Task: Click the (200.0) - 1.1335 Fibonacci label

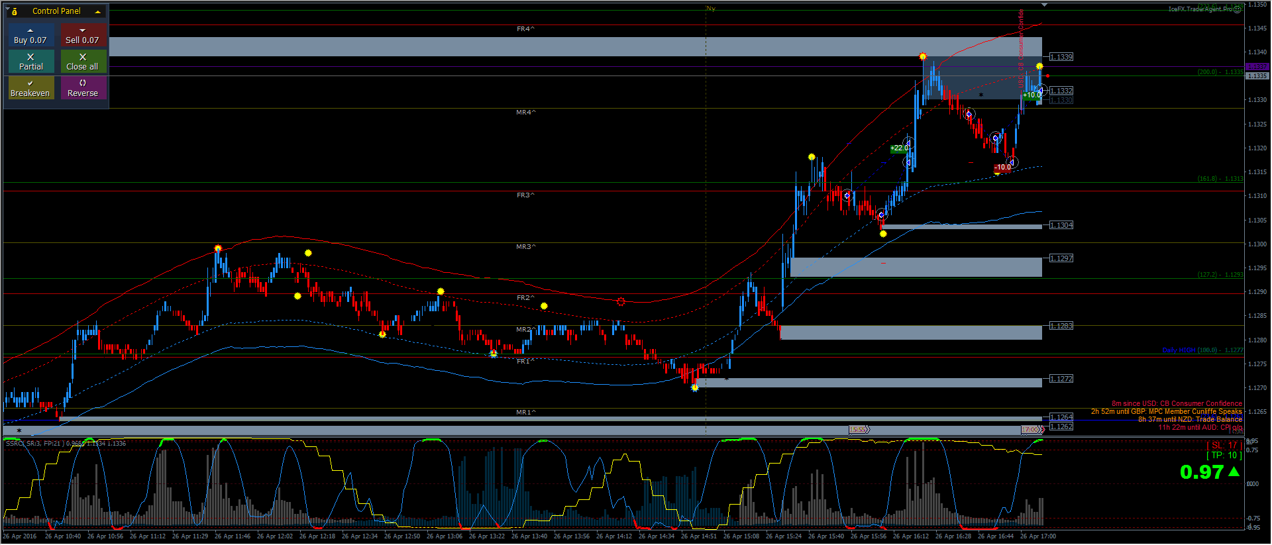Action: tap(1220, 72)
